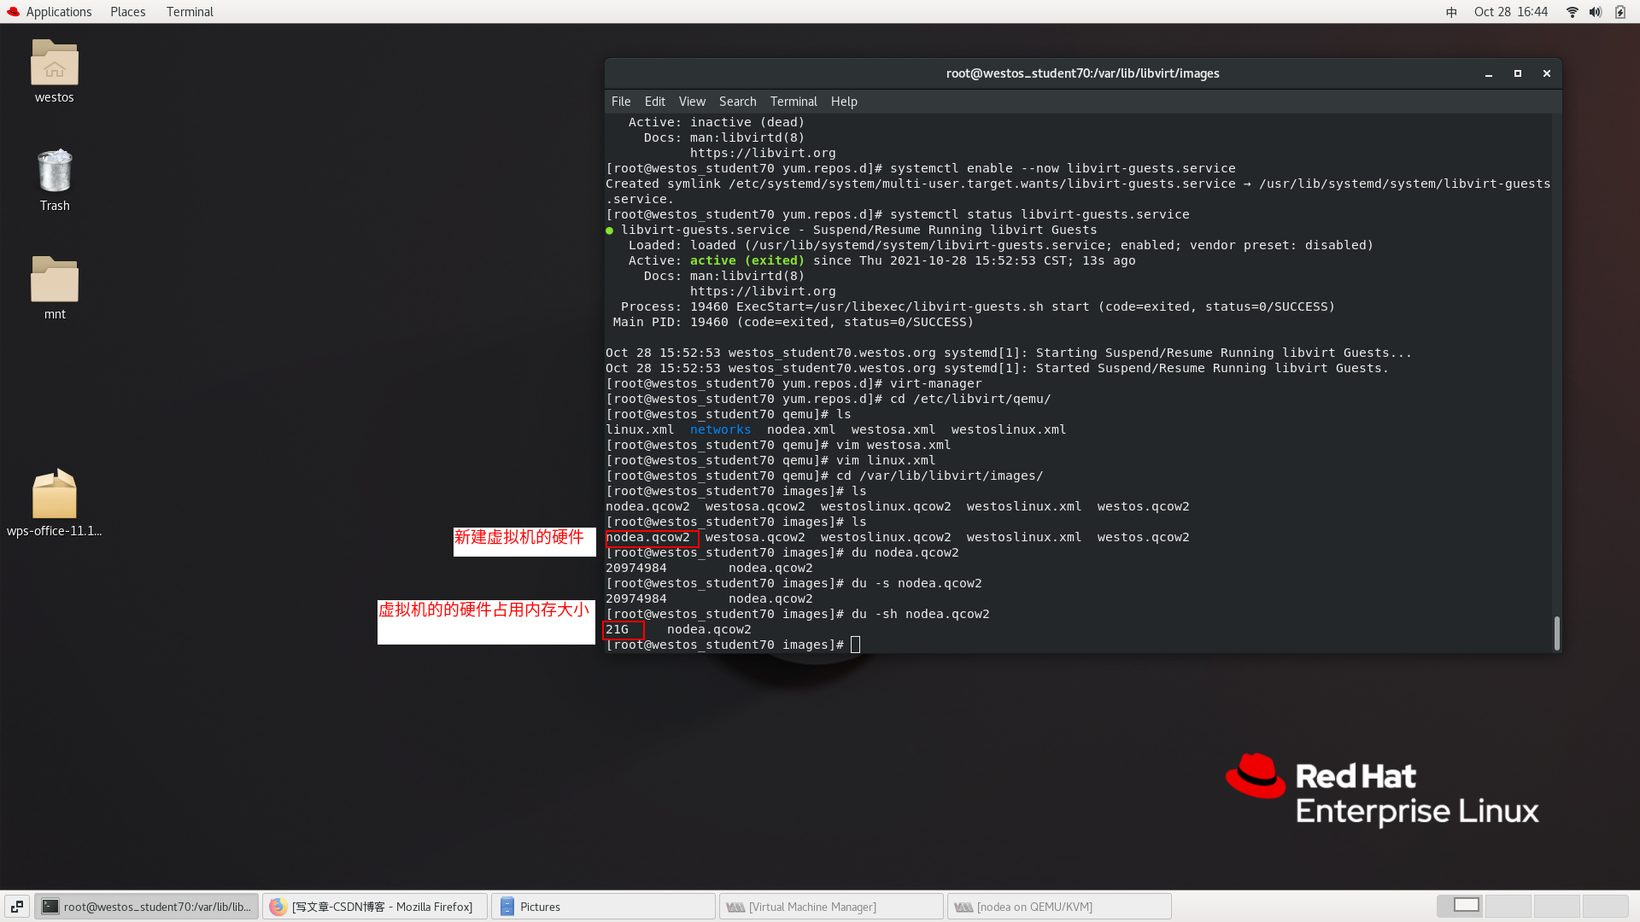
Task: Select the fourth workspace in switcher
Action: [1606, 906]
